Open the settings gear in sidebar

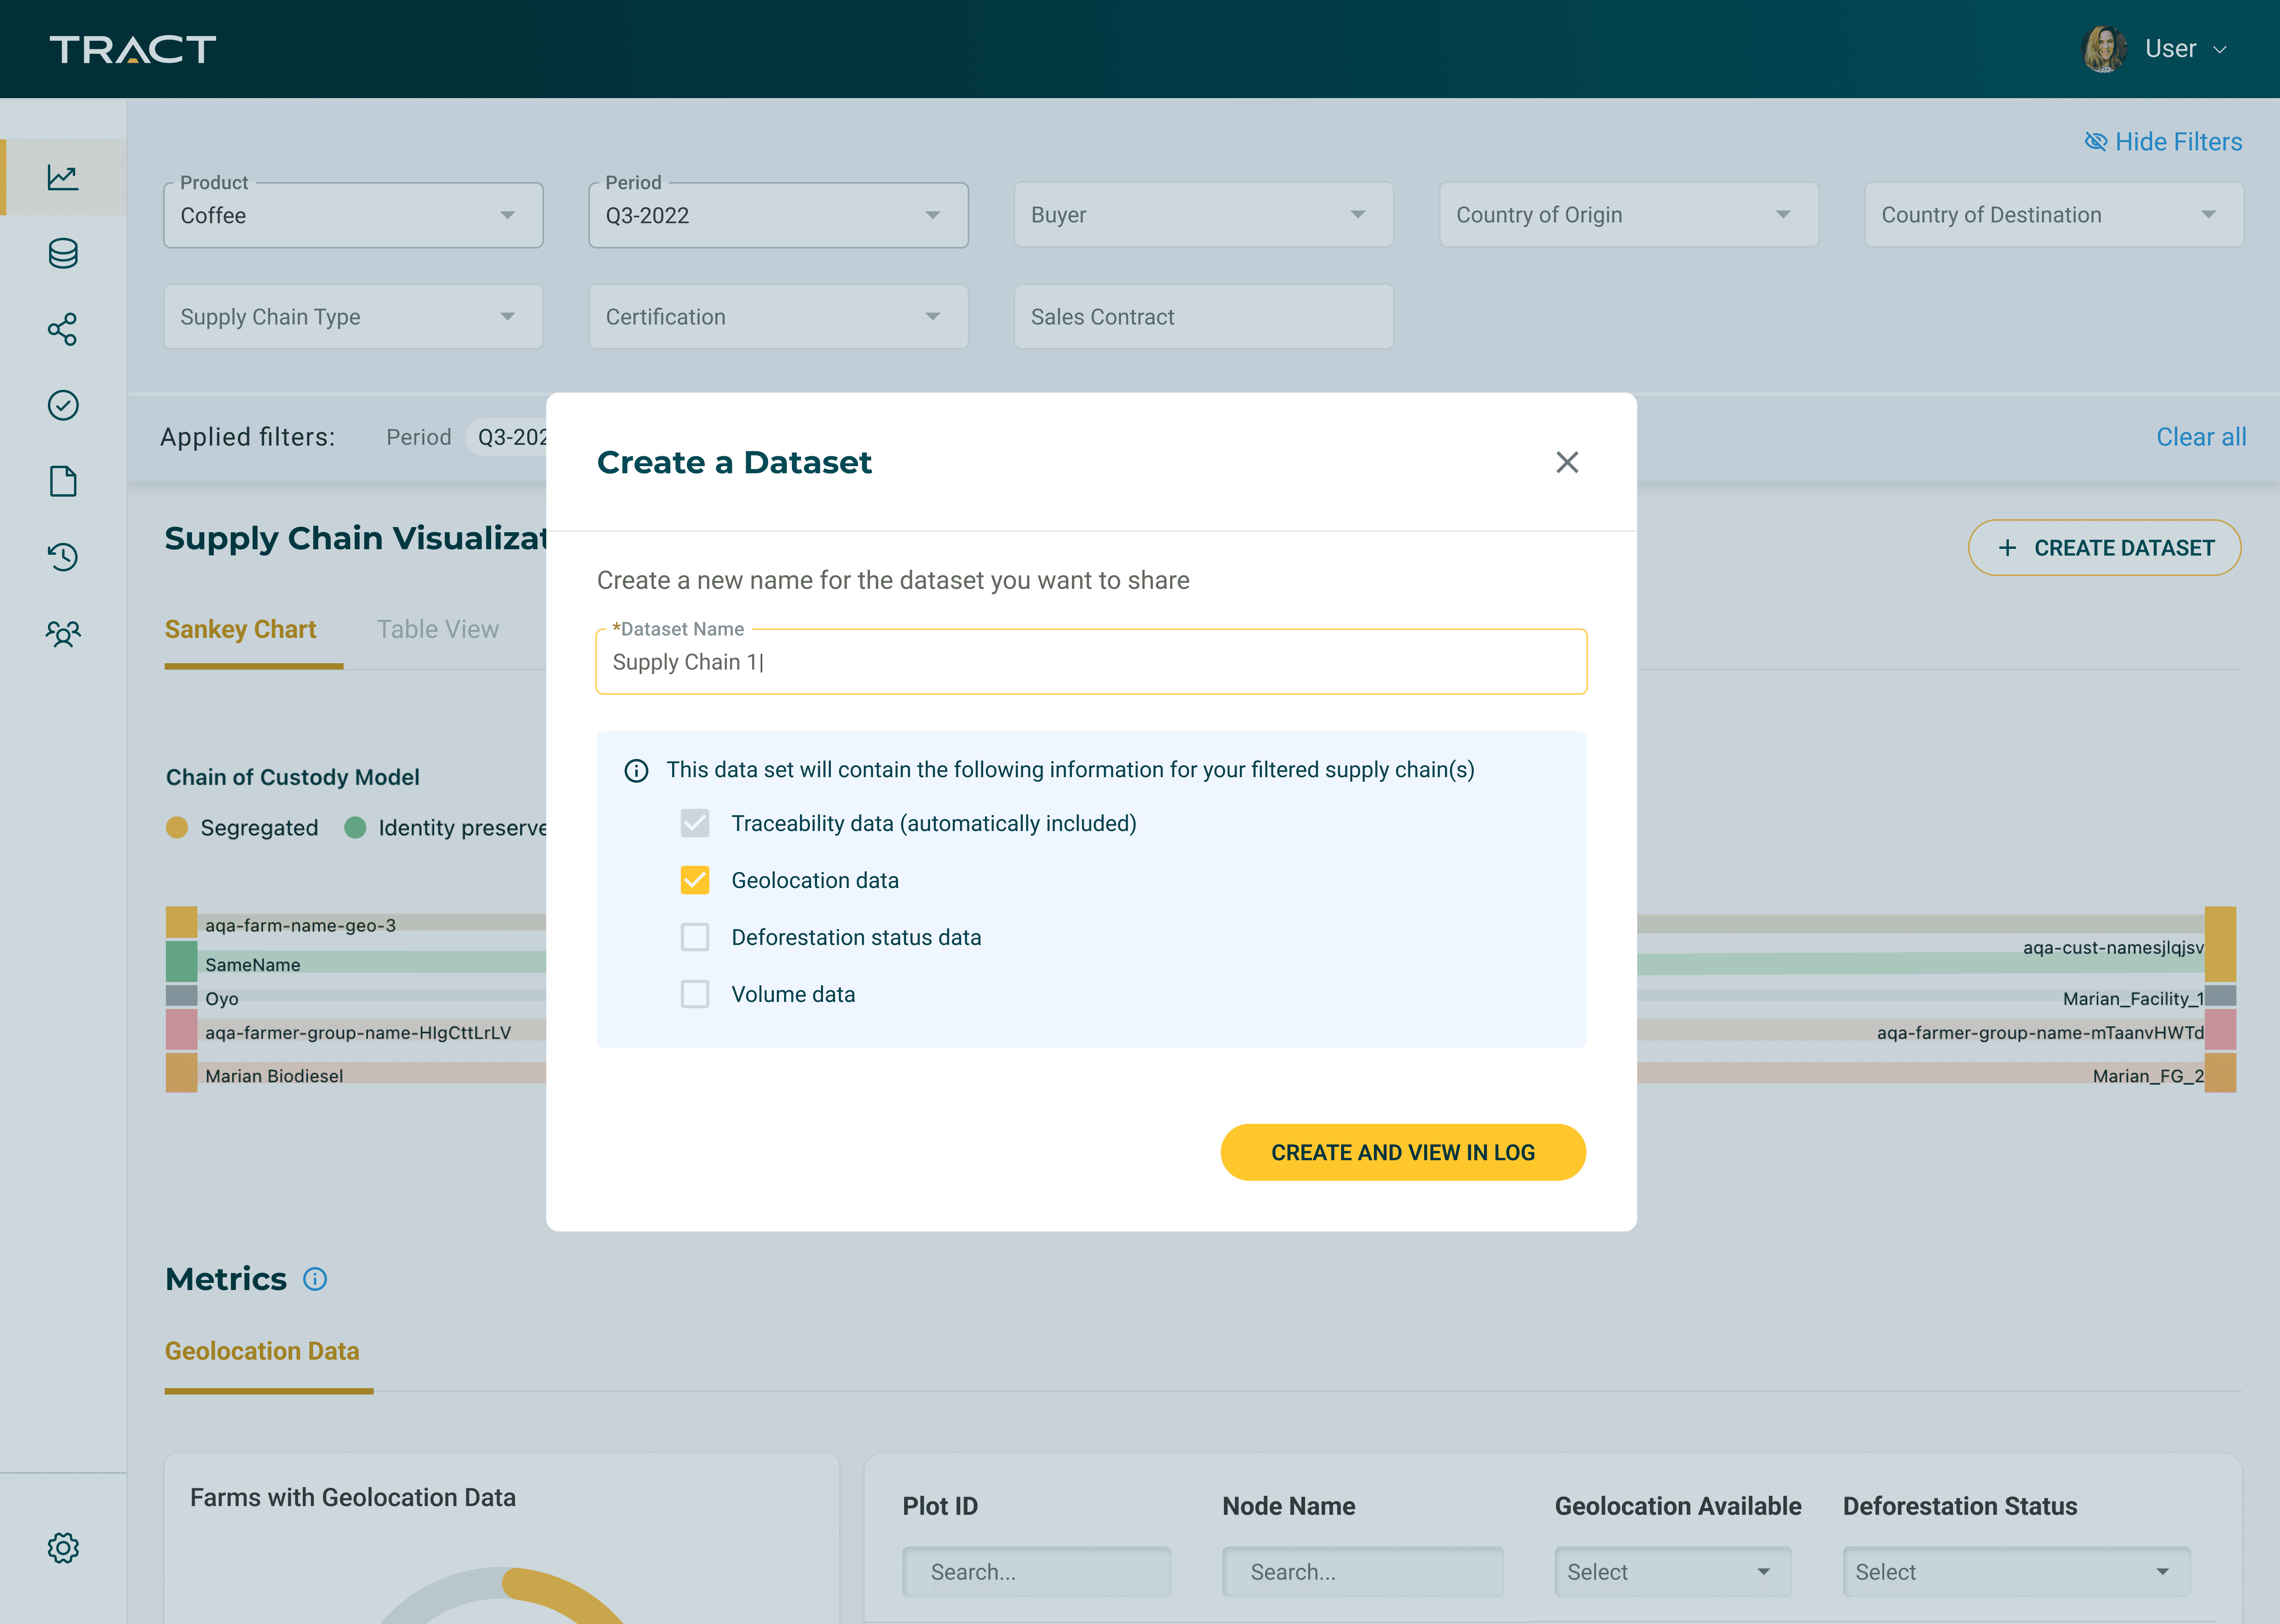point(63,1548)
